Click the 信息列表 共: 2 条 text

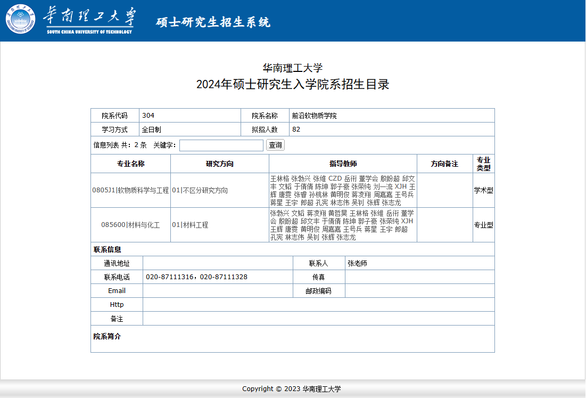120,145
